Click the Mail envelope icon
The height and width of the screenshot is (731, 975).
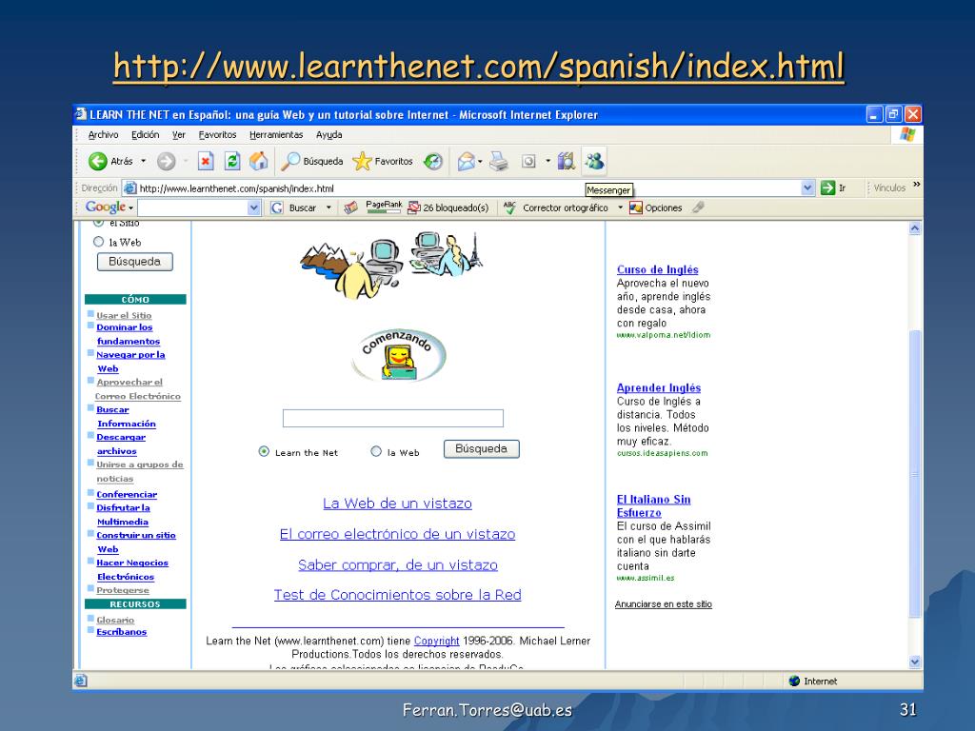pyautogui.click(x=466, y=162)
